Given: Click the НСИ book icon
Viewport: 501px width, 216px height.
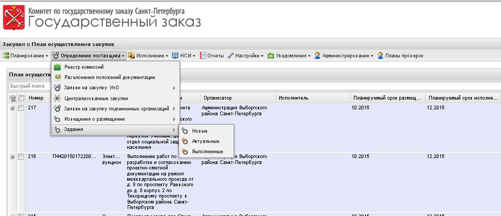Looking at the screenshot, I should point(175,56).
